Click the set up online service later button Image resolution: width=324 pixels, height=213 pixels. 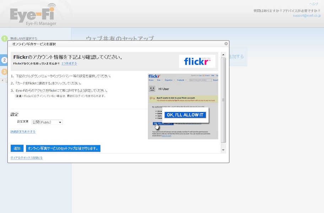click(x=63, y=148)
